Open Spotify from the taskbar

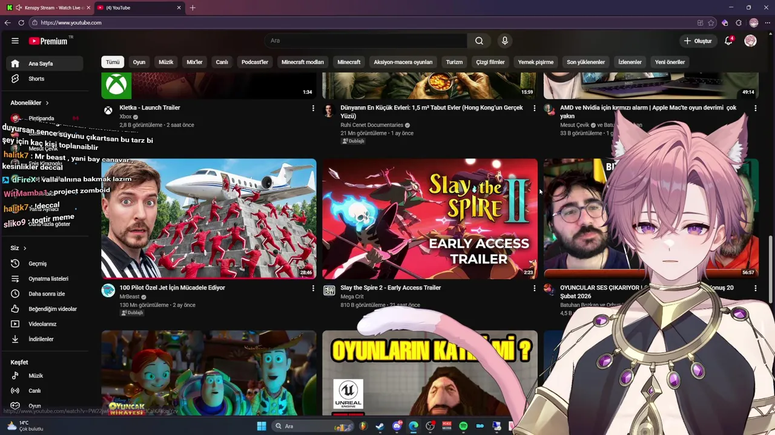pyautogui.click(x=463, y=426)
